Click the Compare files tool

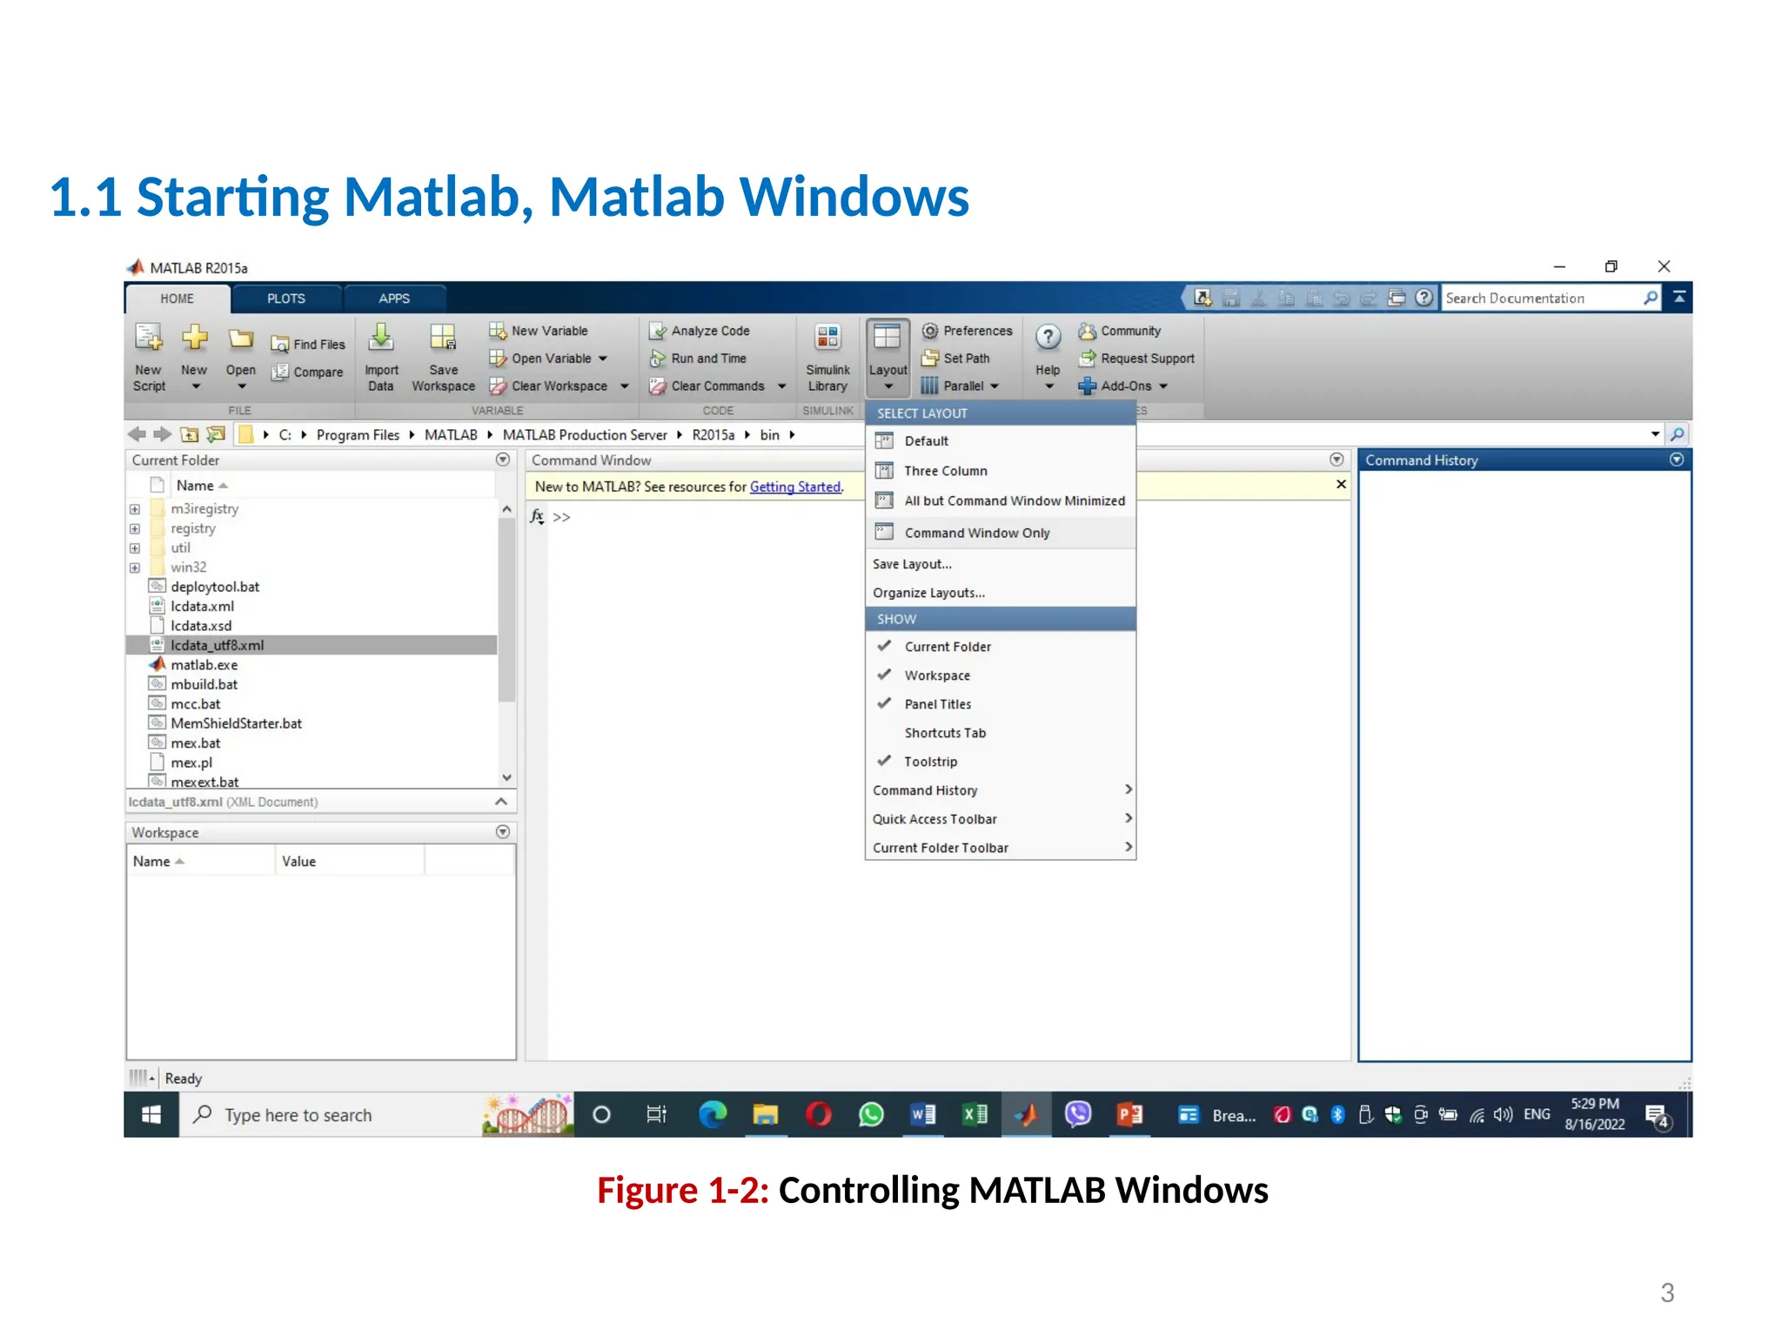[307, 373]
